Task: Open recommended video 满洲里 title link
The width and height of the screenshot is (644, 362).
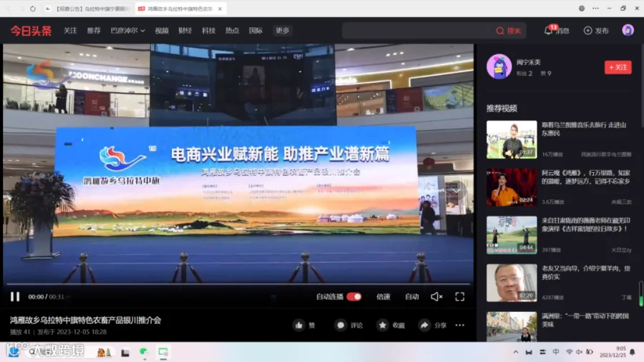Action: (585, 320)
